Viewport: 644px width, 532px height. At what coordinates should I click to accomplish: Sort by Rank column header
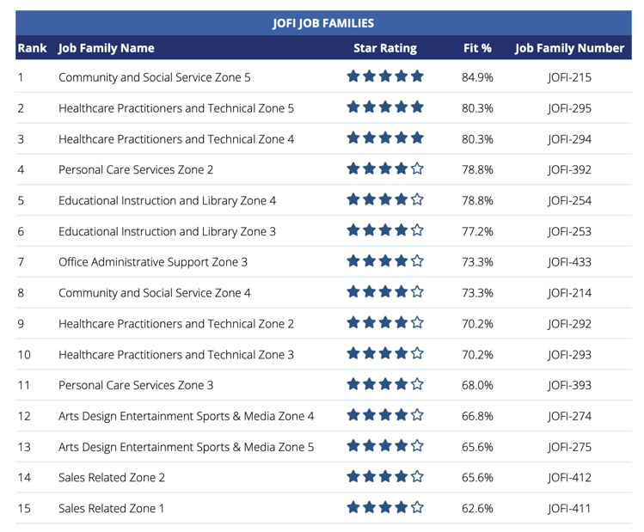(32, 48)
